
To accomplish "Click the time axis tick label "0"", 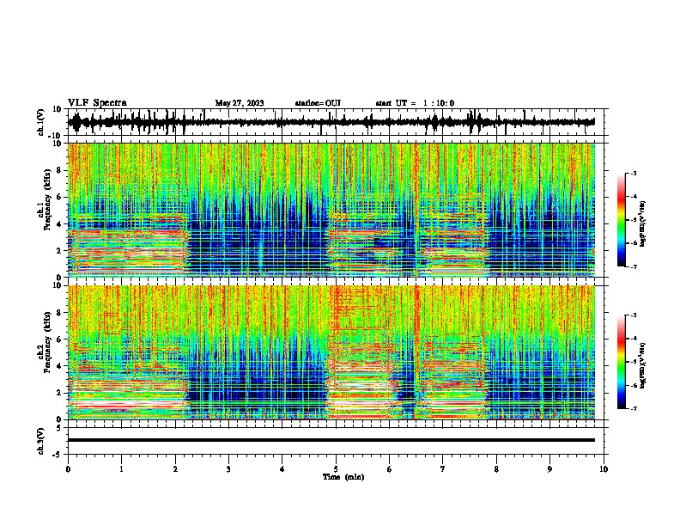I will pos(68,469).
